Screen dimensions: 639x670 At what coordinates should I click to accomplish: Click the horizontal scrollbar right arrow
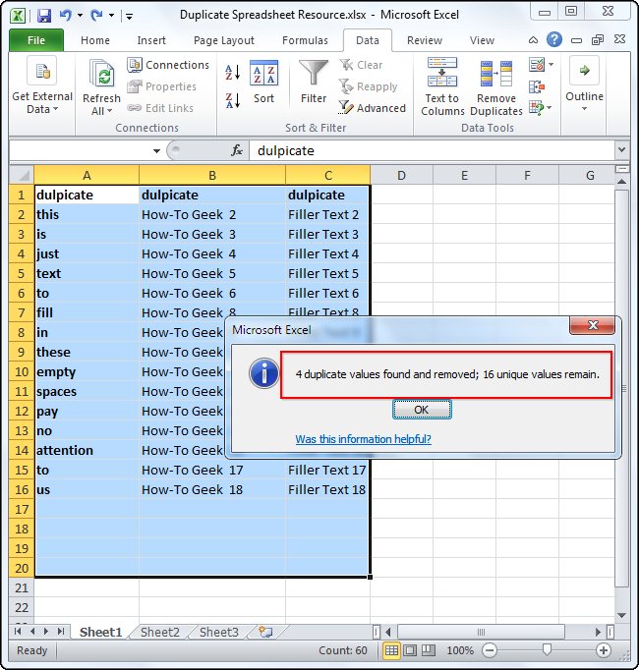(x=598, y=632)
